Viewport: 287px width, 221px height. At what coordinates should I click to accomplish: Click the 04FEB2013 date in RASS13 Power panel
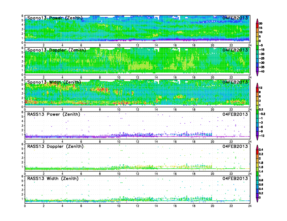(x=235, y=114)
